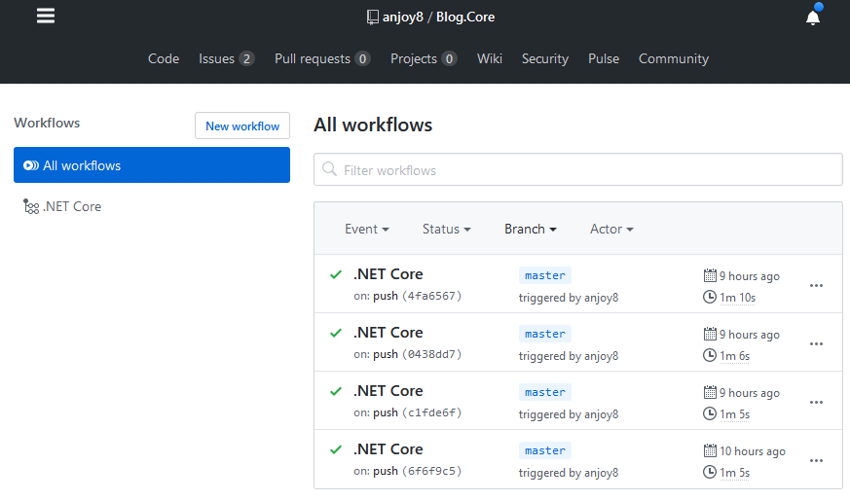Click master branch label of run 0438dd7
Screen dimensions: 850x501
click(545, 334)
